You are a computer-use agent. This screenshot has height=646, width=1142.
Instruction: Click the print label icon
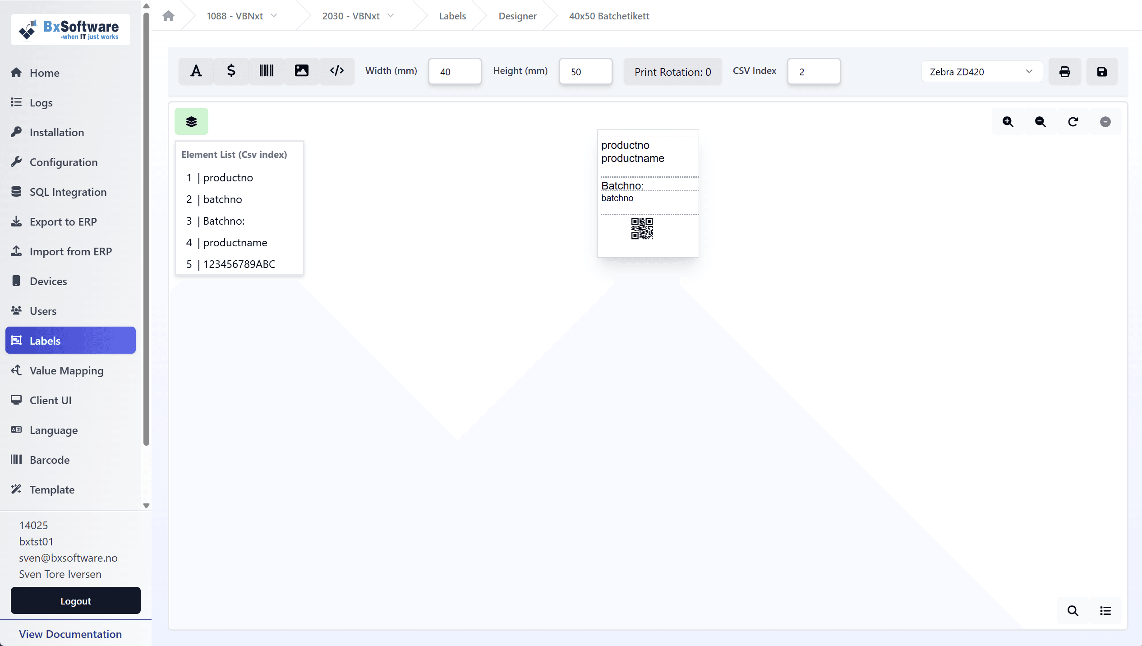1064,72
